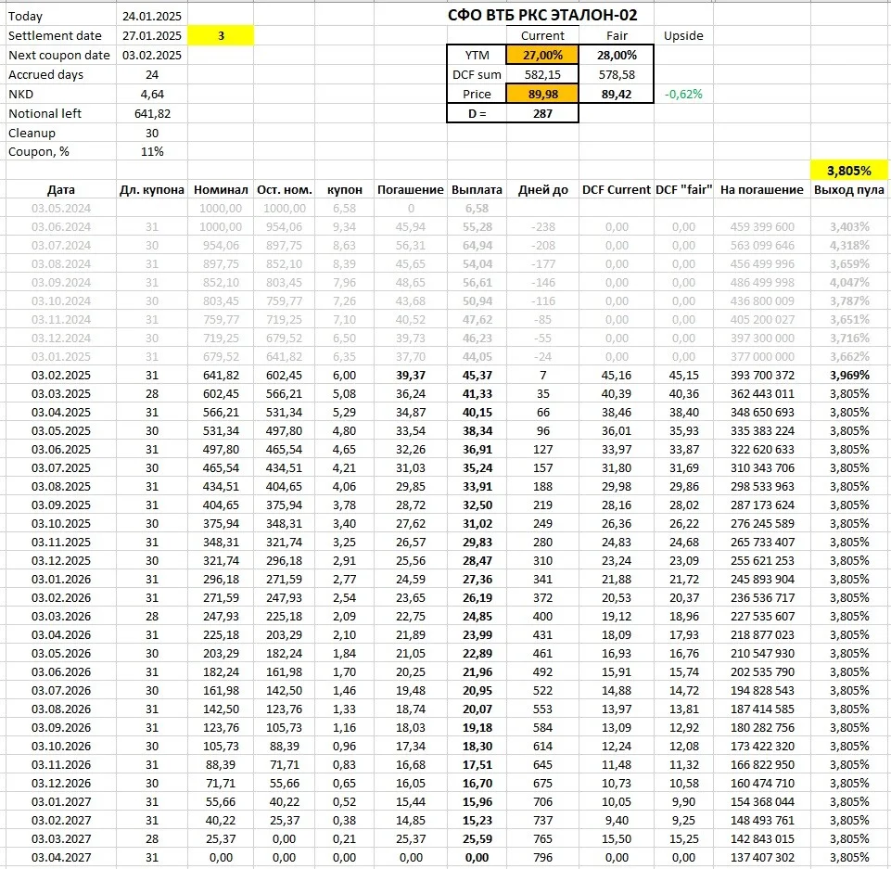Click the Settlement date value 27.01.2025
The width and height of the screenshot is (891, 869).
coord(152,36)
